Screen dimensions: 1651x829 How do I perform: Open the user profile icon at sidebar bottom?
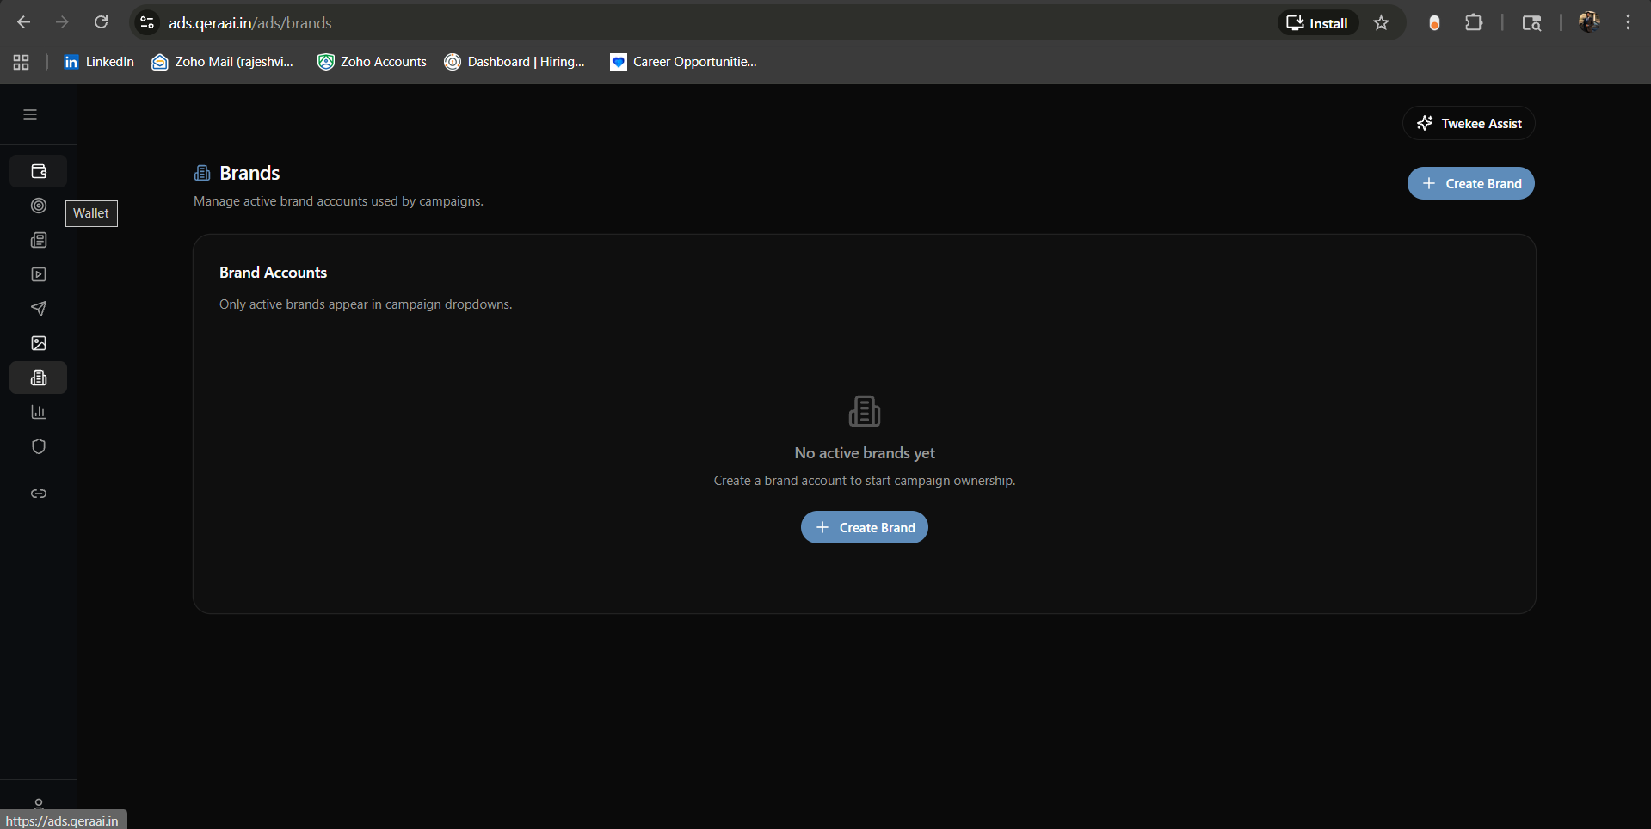(x=39, y=804)
